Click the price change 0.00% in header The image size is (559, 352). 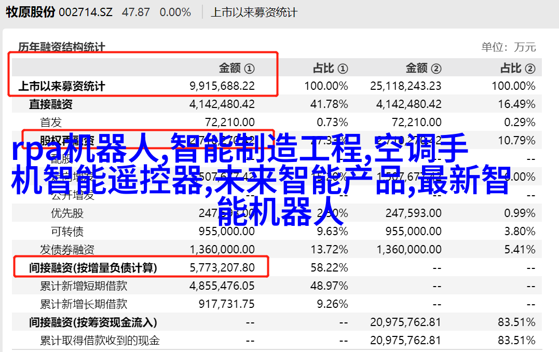[175, 12]
